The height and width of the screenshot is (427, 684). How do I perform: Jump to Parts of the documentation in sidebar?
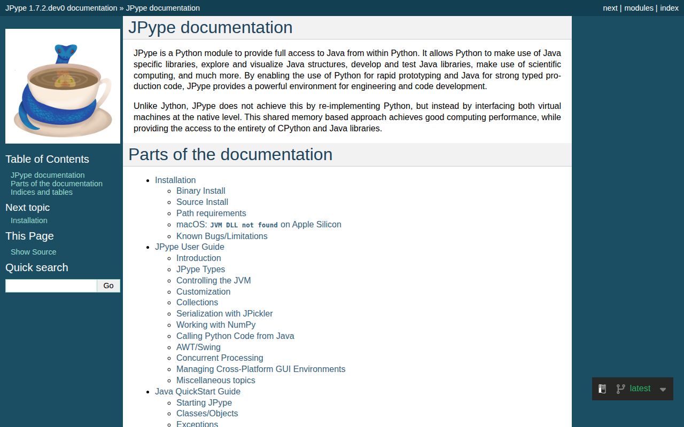(x=57, y=184)
